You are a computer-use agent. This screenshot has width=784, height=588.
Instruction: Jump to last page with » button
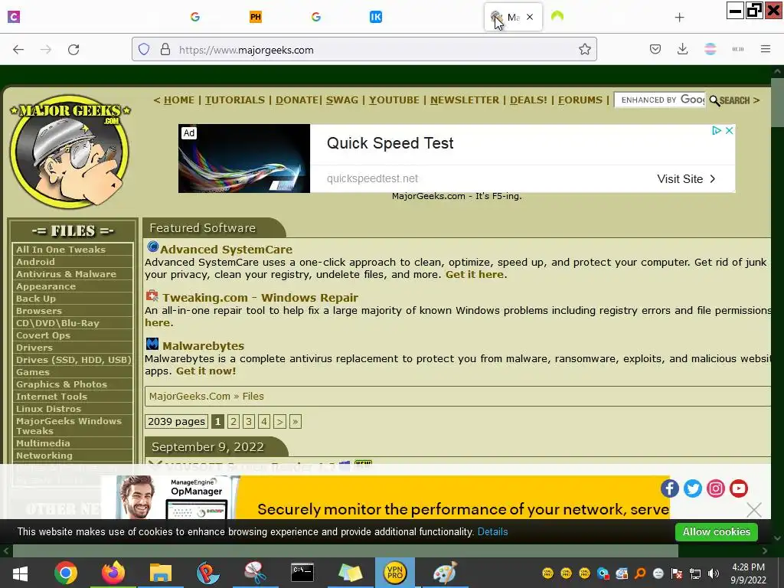click(x=295, y=422)
